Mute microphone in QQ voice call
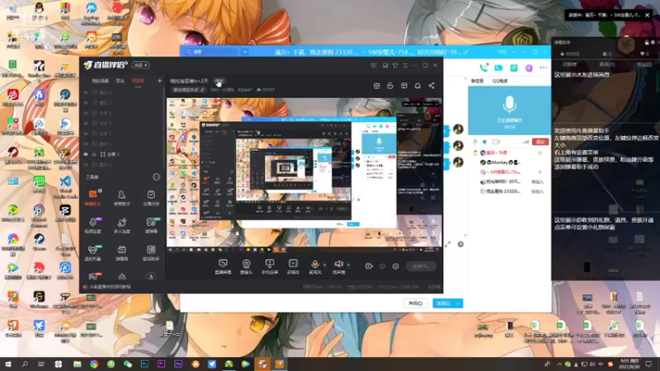 [475, 142]
